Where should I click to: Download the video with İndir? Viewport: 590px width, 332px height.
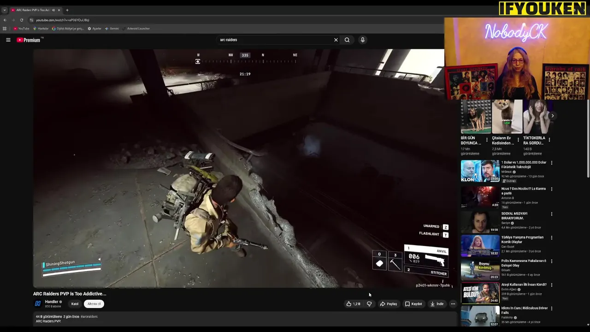click(x=437, y=304)
